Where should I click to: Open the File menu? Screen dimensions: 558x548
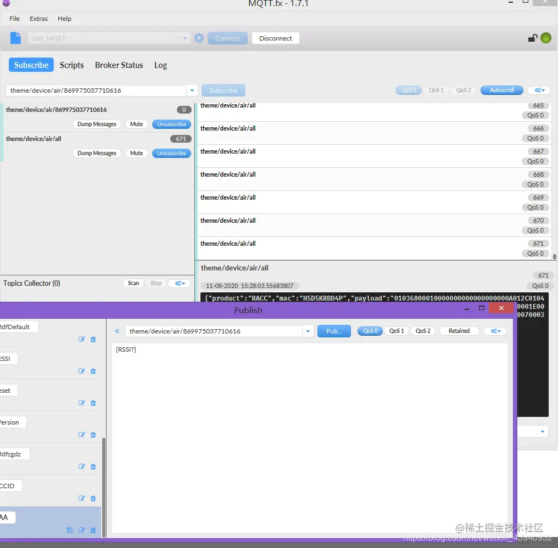(14, 19)
